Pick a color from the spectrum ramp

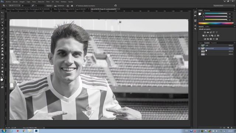[x=216, y=23]
